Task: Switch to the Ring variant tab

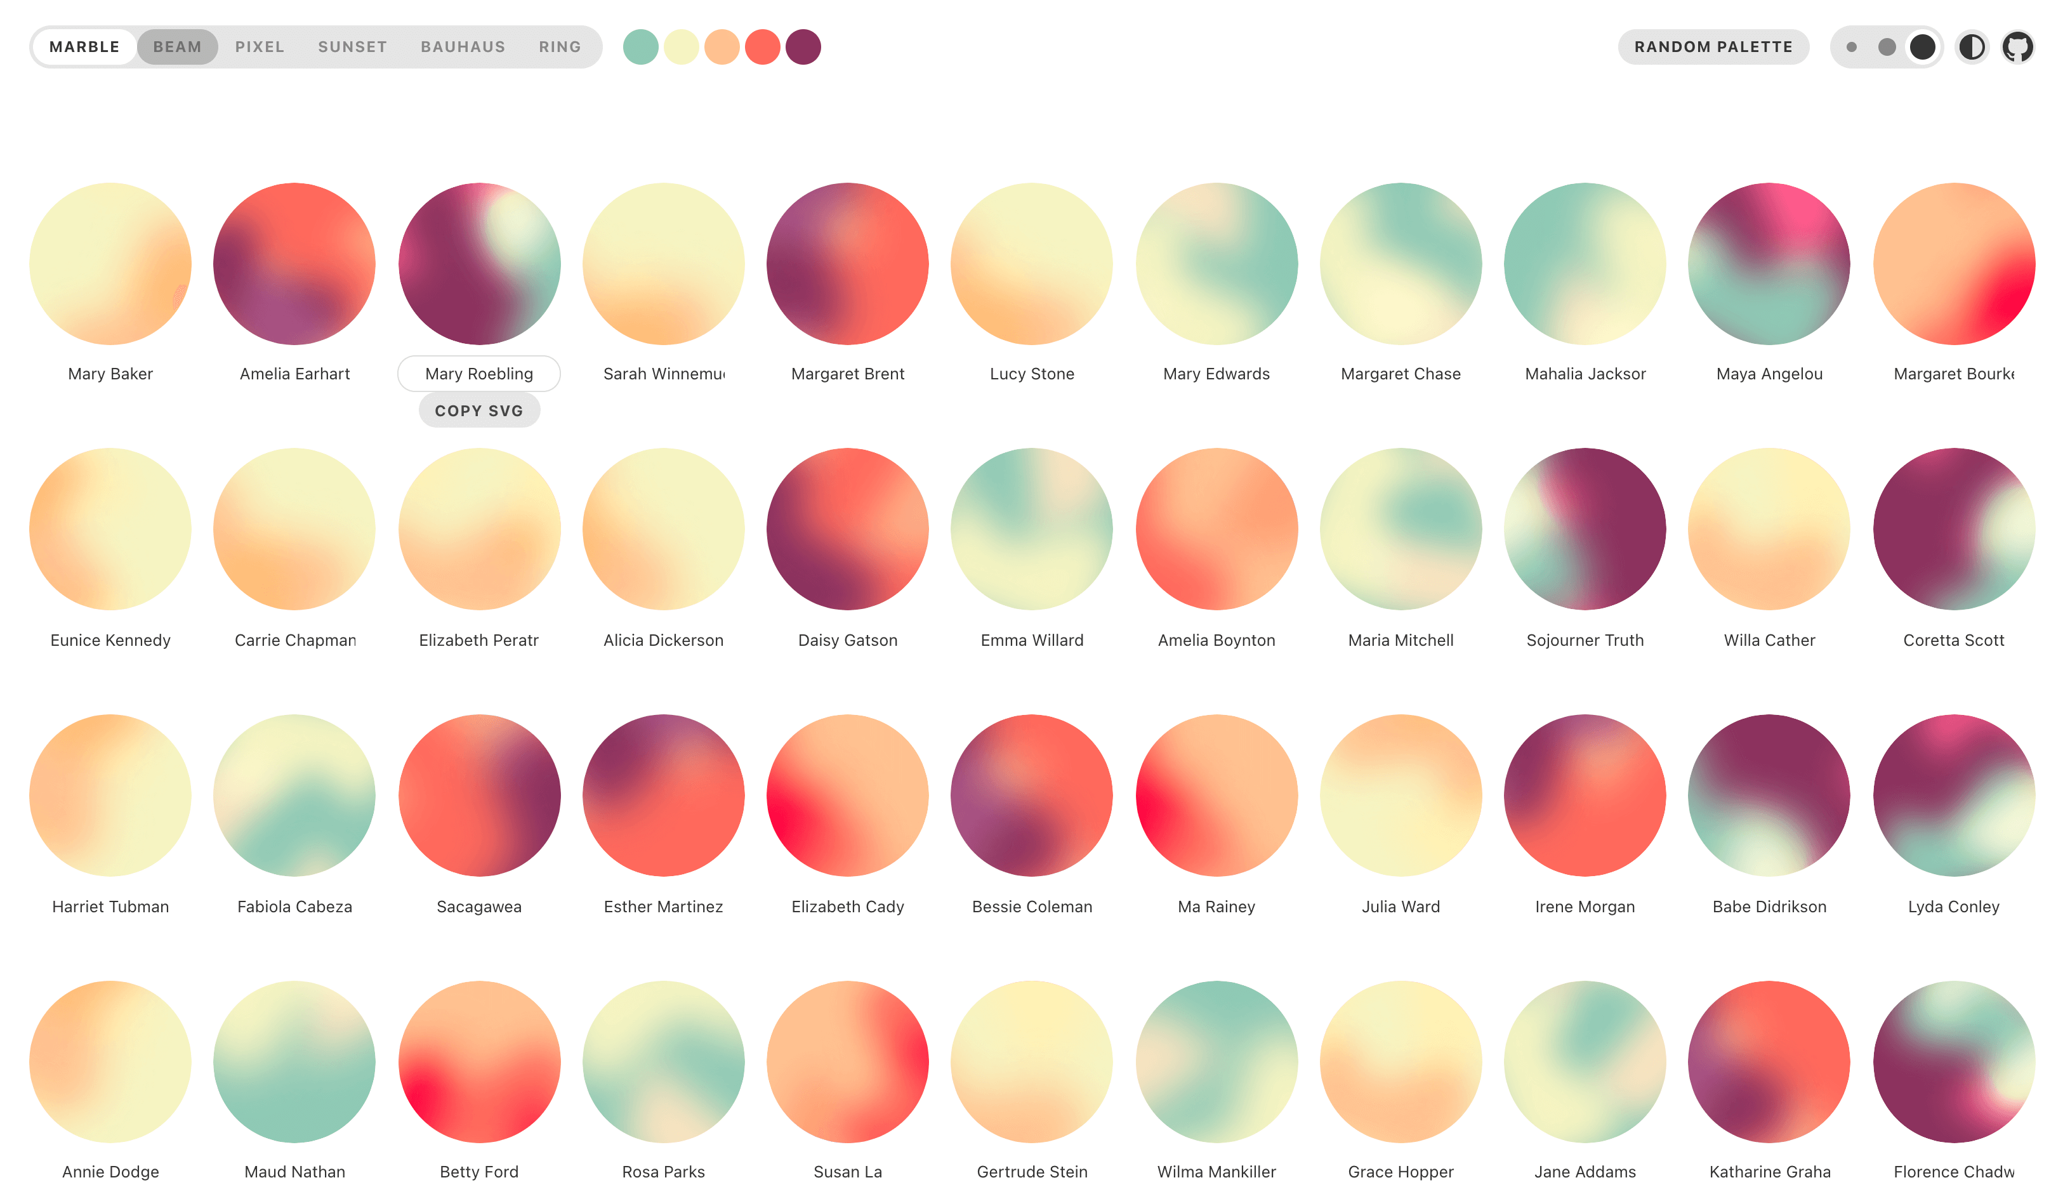Action: coord(560,47)
